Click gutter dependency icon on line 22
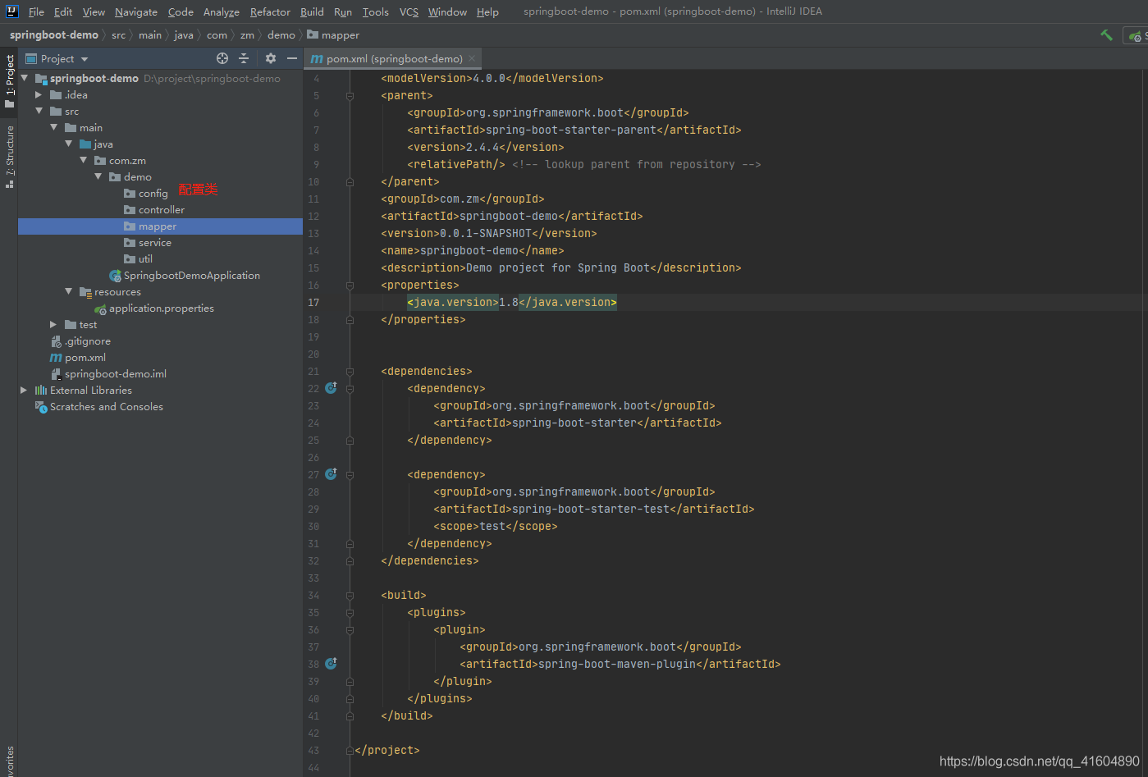The height and width of the screenshot is (777, 1148). (x=331, y=388)
